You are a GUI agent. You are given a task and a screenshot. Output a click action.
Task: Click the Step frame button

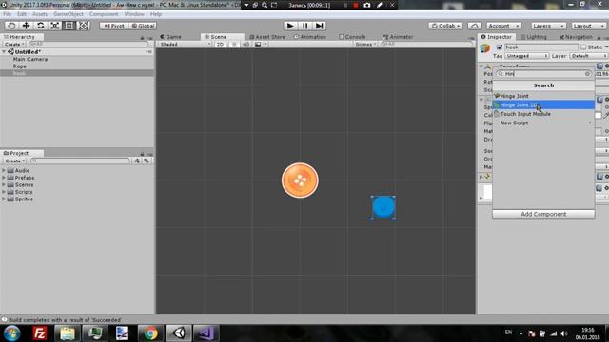(x=320, y=26)
